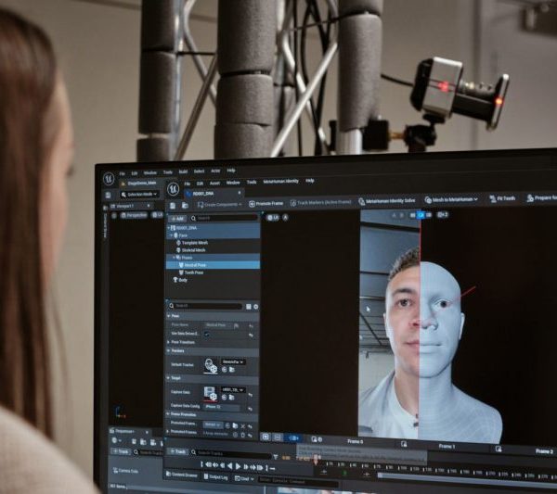Open the Output Log from the bottom bar
The height and width of the screenshot is (494, 557).
pyautogui.click(x=216, y=477)
